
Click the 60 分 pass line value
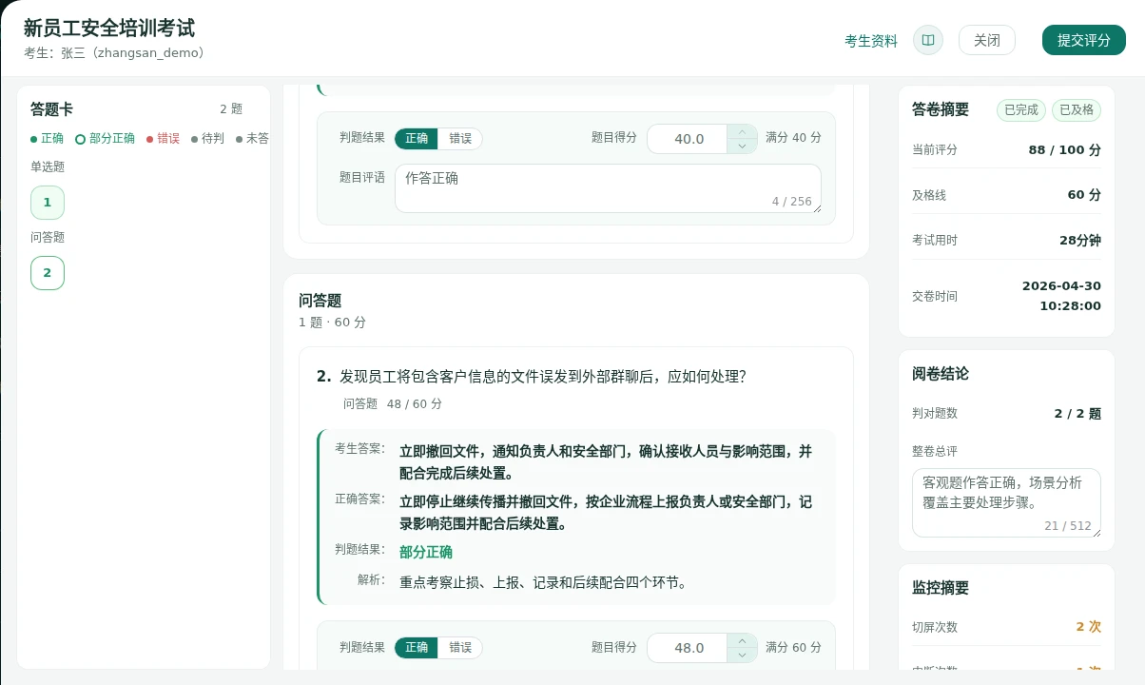pyautogui.click(x=1084, y=195)
